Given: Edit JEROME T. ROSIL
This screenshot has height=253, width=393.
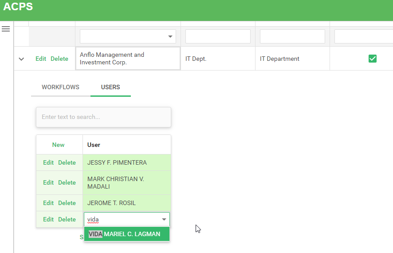Looking at the screenshot, I should (x=48, y=203).
